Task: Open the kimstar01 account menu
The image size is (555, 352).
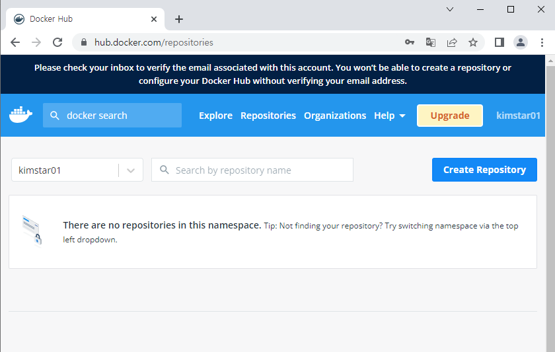Action: pyautogui.click(x=518, y=116)
